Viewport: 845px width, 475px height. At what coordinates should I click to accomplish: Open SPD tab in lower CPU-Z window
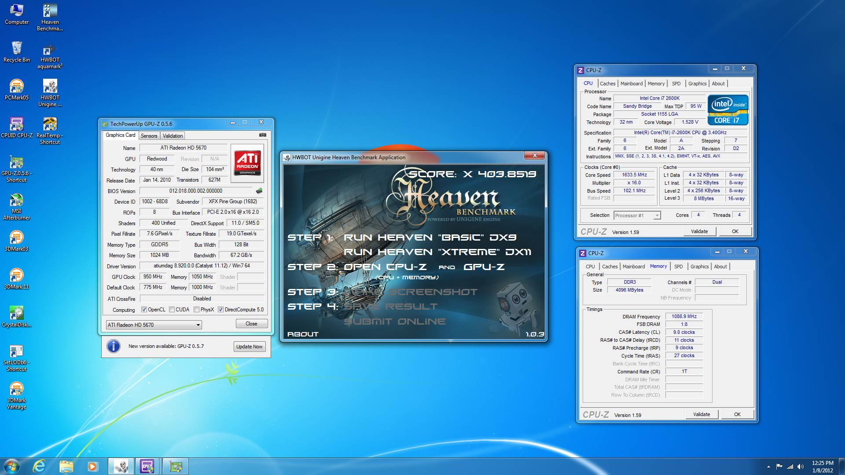click(x=678, y=267)
